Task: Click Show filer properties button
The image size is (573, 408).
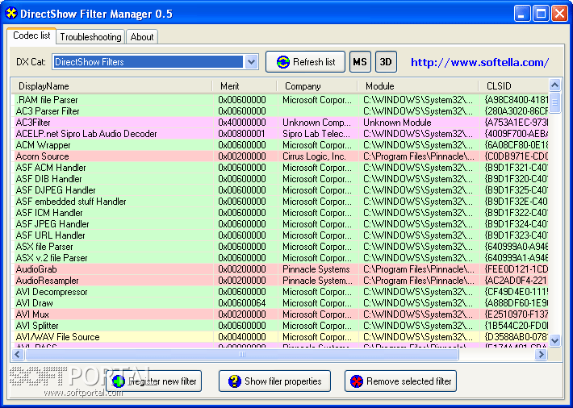Action: coord(274,381)
